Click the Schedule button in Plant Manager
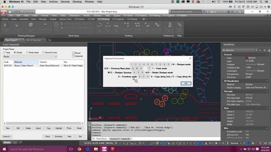Image resolution: width=271 pixels, height=152 pixels. (x=58, y=136)
